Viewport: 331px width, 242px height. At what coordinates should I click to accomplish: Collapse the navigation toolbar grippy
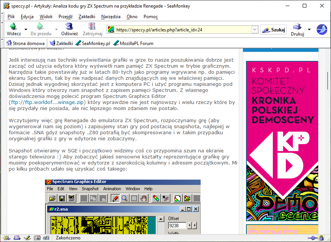tap(2, 29)
